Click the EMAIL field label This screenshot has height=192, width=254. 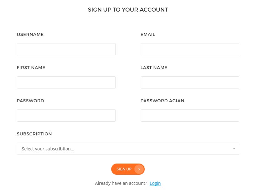click(148, 34)
